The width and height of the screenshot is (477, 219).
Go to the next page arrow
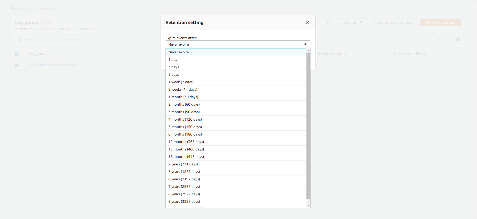pyautogui.click(x=446, y=39)
